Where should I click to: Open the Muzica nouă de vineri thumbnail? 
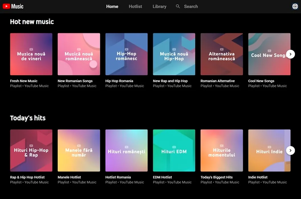[31, 54]
